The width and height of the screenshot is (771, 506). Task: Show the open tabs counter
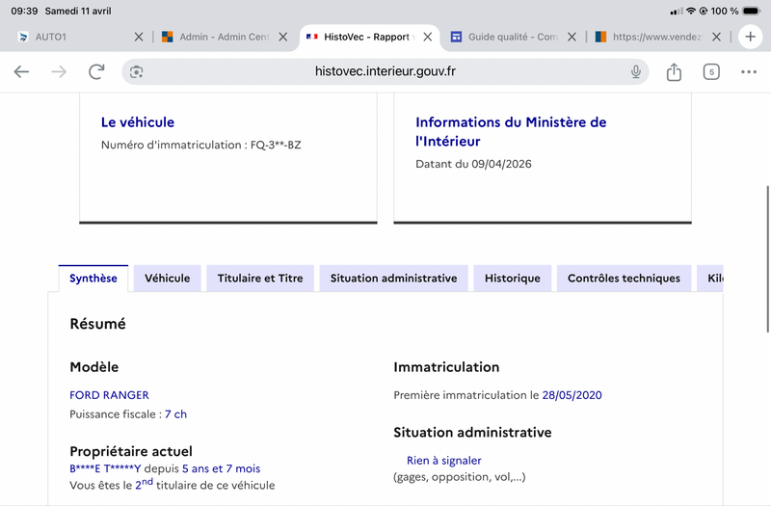click(711, 71)
